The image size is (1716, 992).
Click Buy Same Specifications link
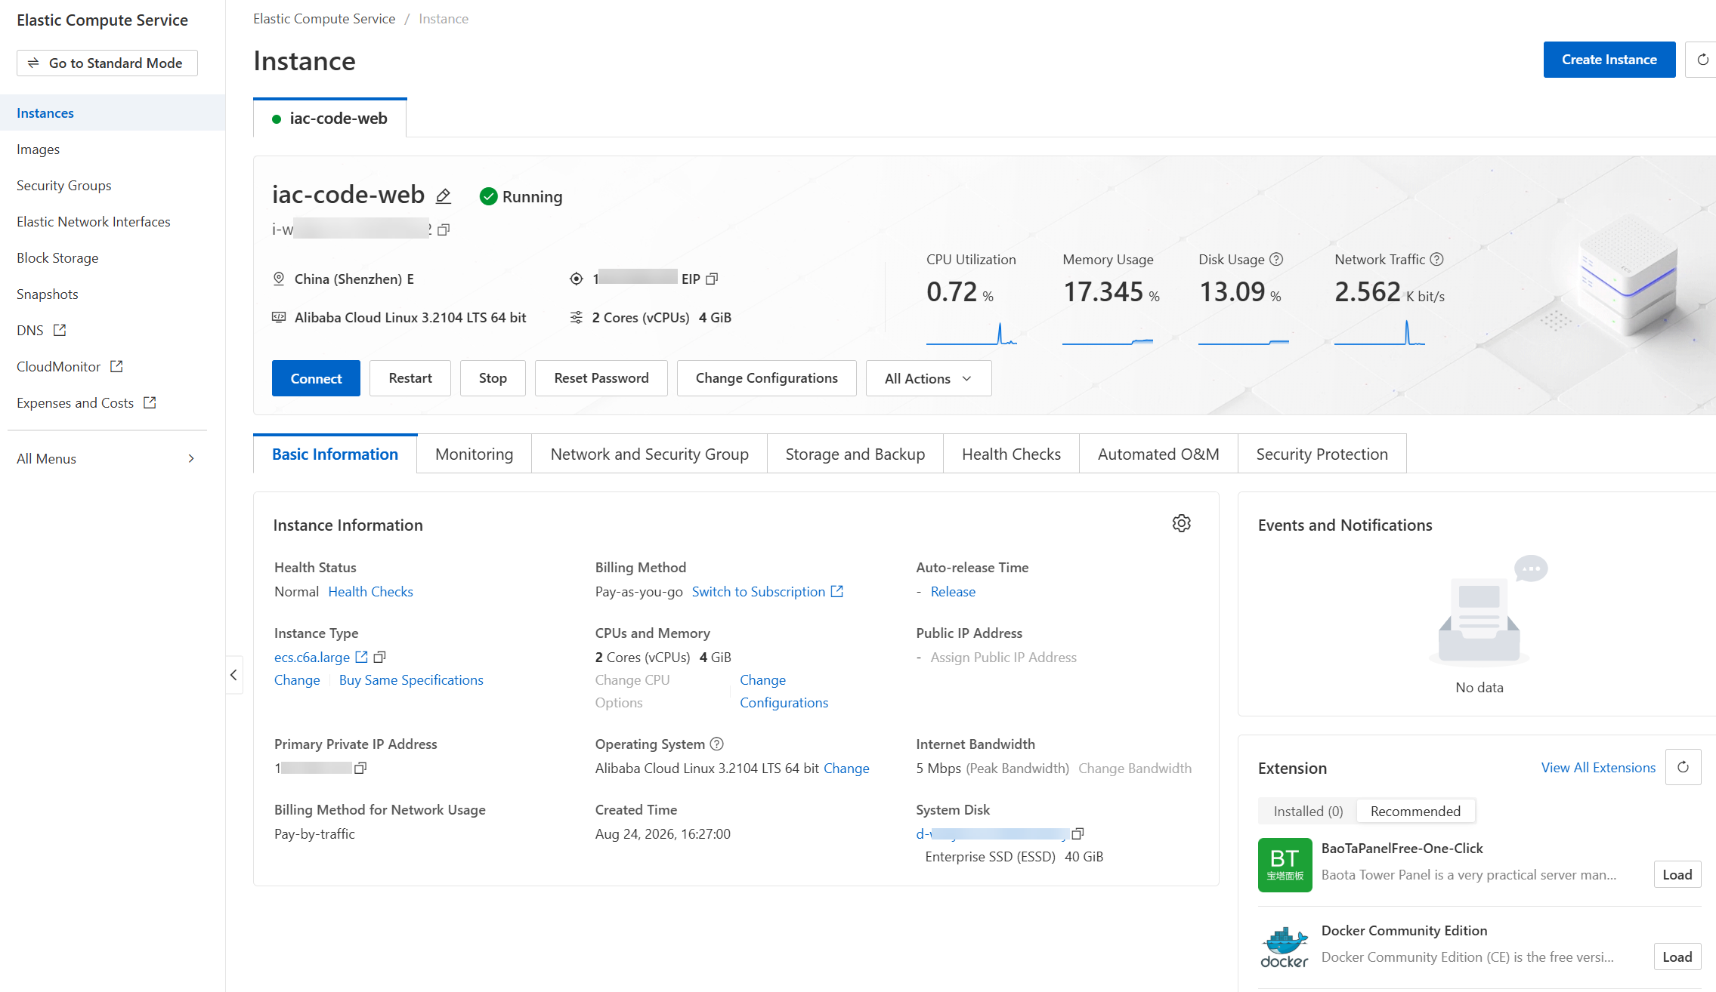tap(411, 680)
